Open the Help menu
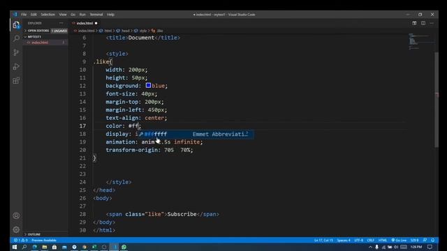Viewport: 447px width, 251px height. click(110, 15)
